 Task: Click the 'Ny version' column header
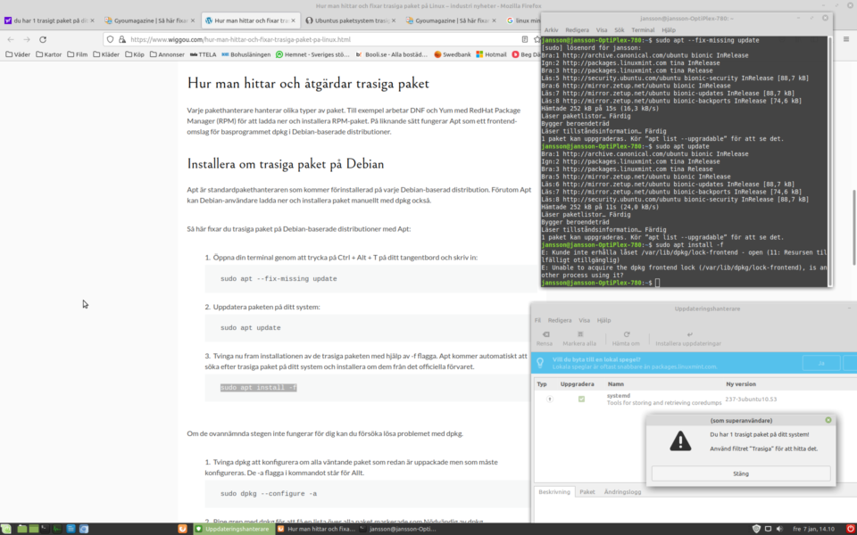(741, 384)
